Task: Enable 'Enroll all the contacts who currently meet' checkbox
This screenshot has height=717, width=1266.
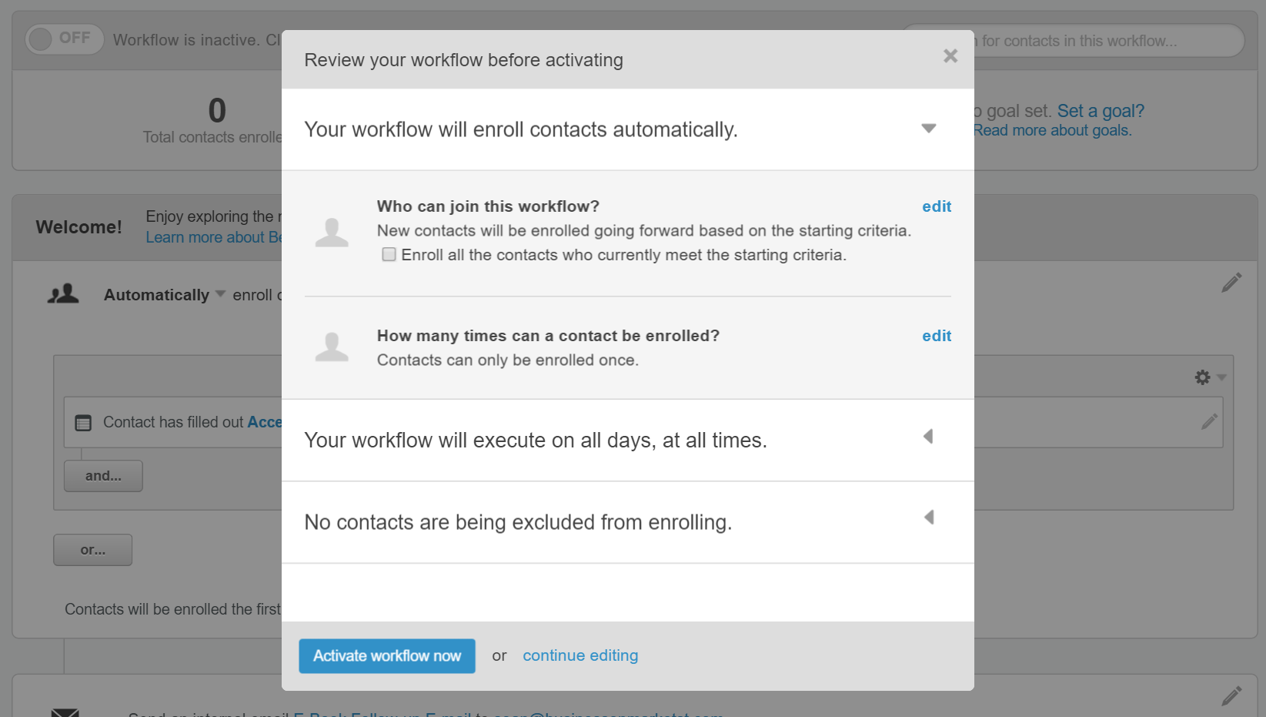Action: [x=389, y=254]
